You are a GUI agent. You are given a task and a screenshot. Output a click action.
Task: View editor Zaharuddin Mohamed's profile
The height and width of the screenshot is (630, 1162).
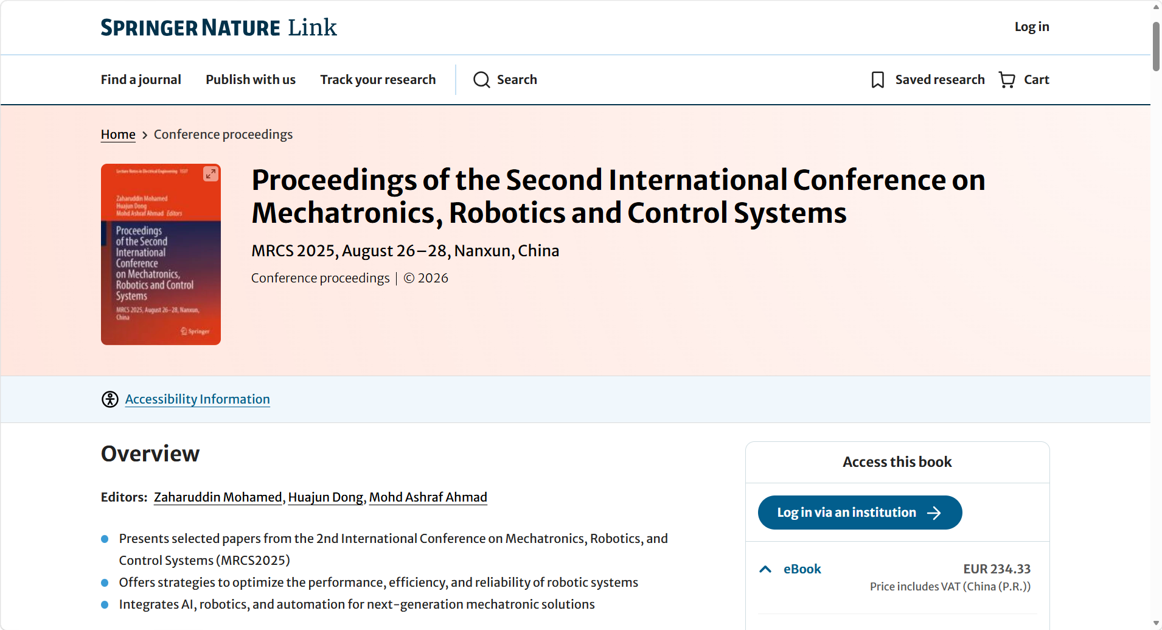coord(218,497)
